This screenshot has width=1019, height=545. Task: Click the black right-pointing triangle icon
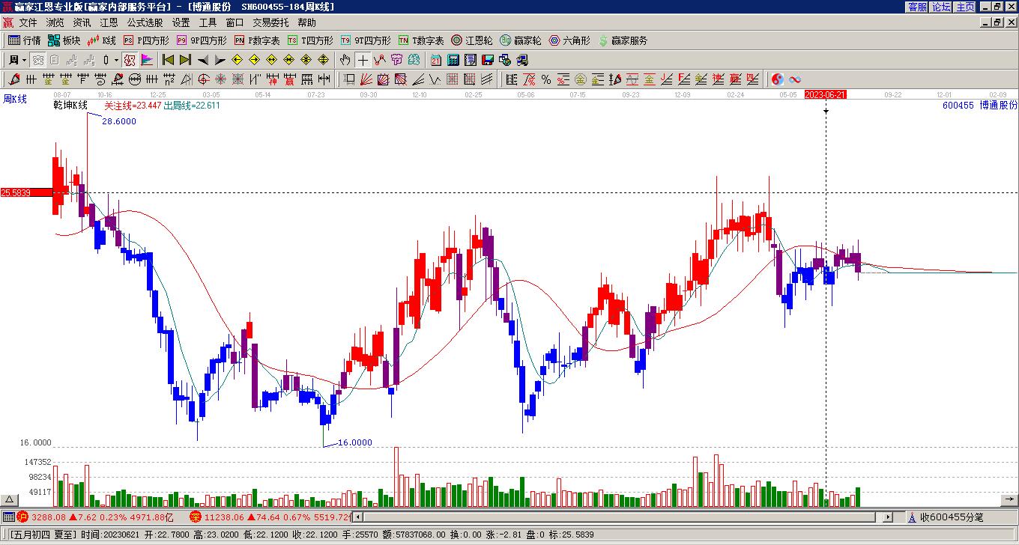coord(220,60)
